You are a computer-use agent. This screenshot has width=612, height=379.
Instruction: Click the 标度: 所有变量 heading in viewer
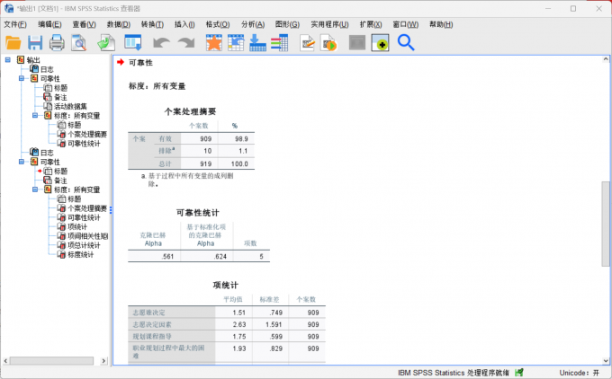tap(157, 86)
